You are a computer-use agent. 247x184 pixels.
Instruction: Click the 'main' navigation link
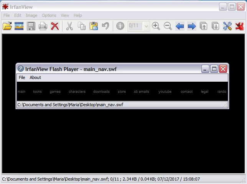point(21,92)
